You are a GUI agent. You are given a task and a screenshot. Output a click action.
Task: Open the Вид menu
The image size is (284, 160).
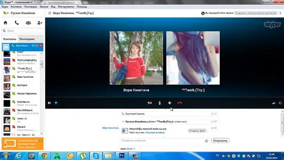pos(53,7)
